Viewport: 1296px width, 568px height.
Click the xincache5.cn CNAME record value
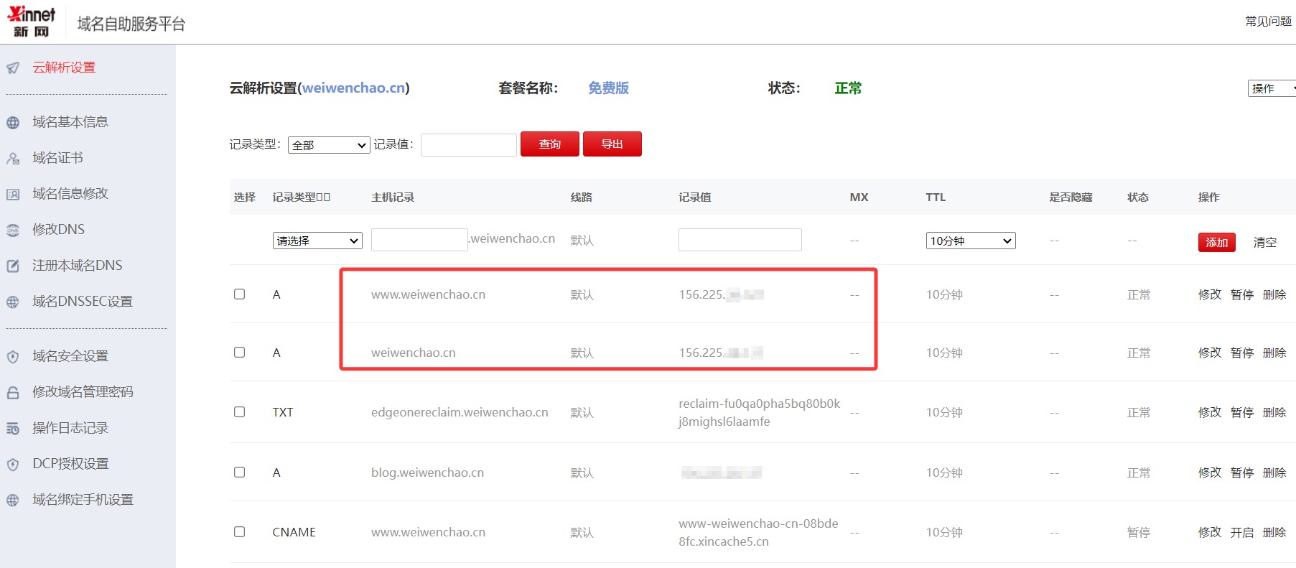758,532
